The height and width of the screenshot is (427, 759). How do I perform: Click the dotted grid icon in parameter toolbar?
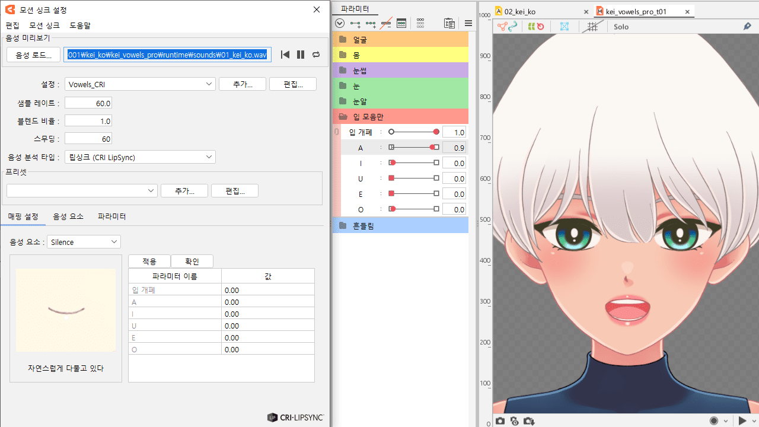coord(420,24)
